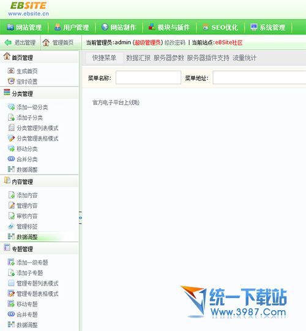Click the 定时设置 clock icon

point(11,81)
